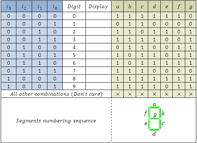The image size is (197, 143).
Task: Click the empty Display cell for digit 5
Action: click(98, 55)
